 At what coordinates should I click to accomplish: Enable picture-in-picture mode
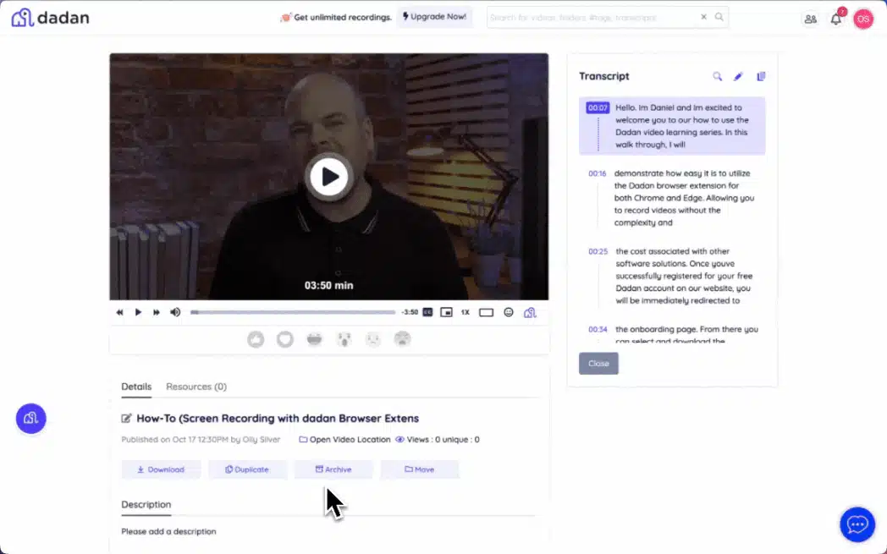point(446,312)
